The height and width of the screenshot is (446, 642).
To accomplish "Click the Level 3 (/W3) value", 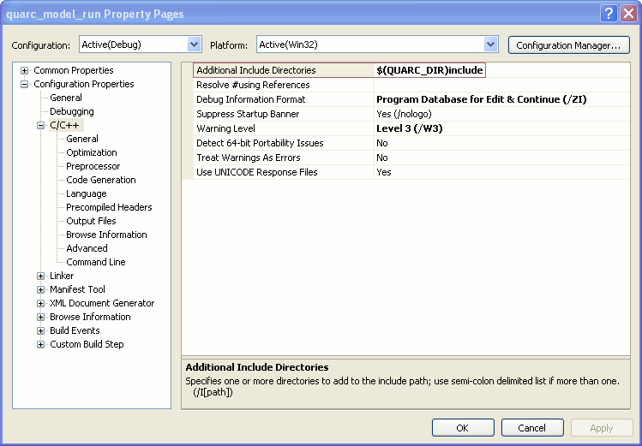I will click(410, 128).
